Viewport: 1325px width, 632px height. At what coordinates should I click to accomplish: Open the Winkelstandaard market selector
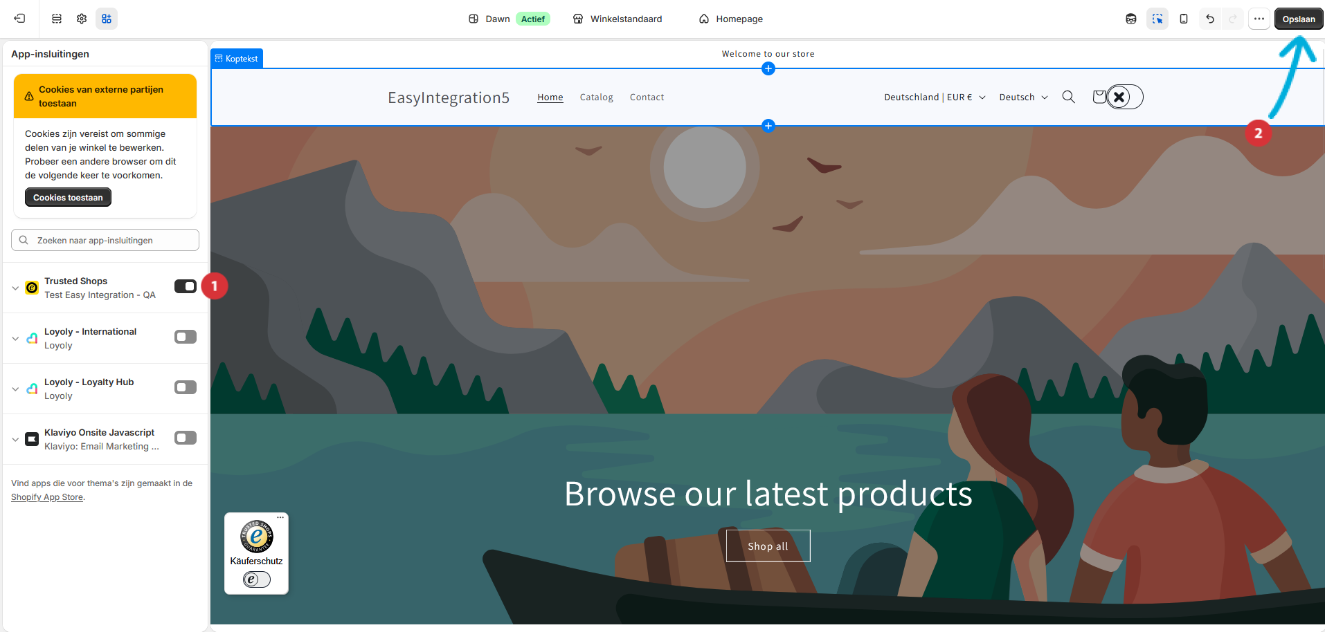(x=618, y=19)
